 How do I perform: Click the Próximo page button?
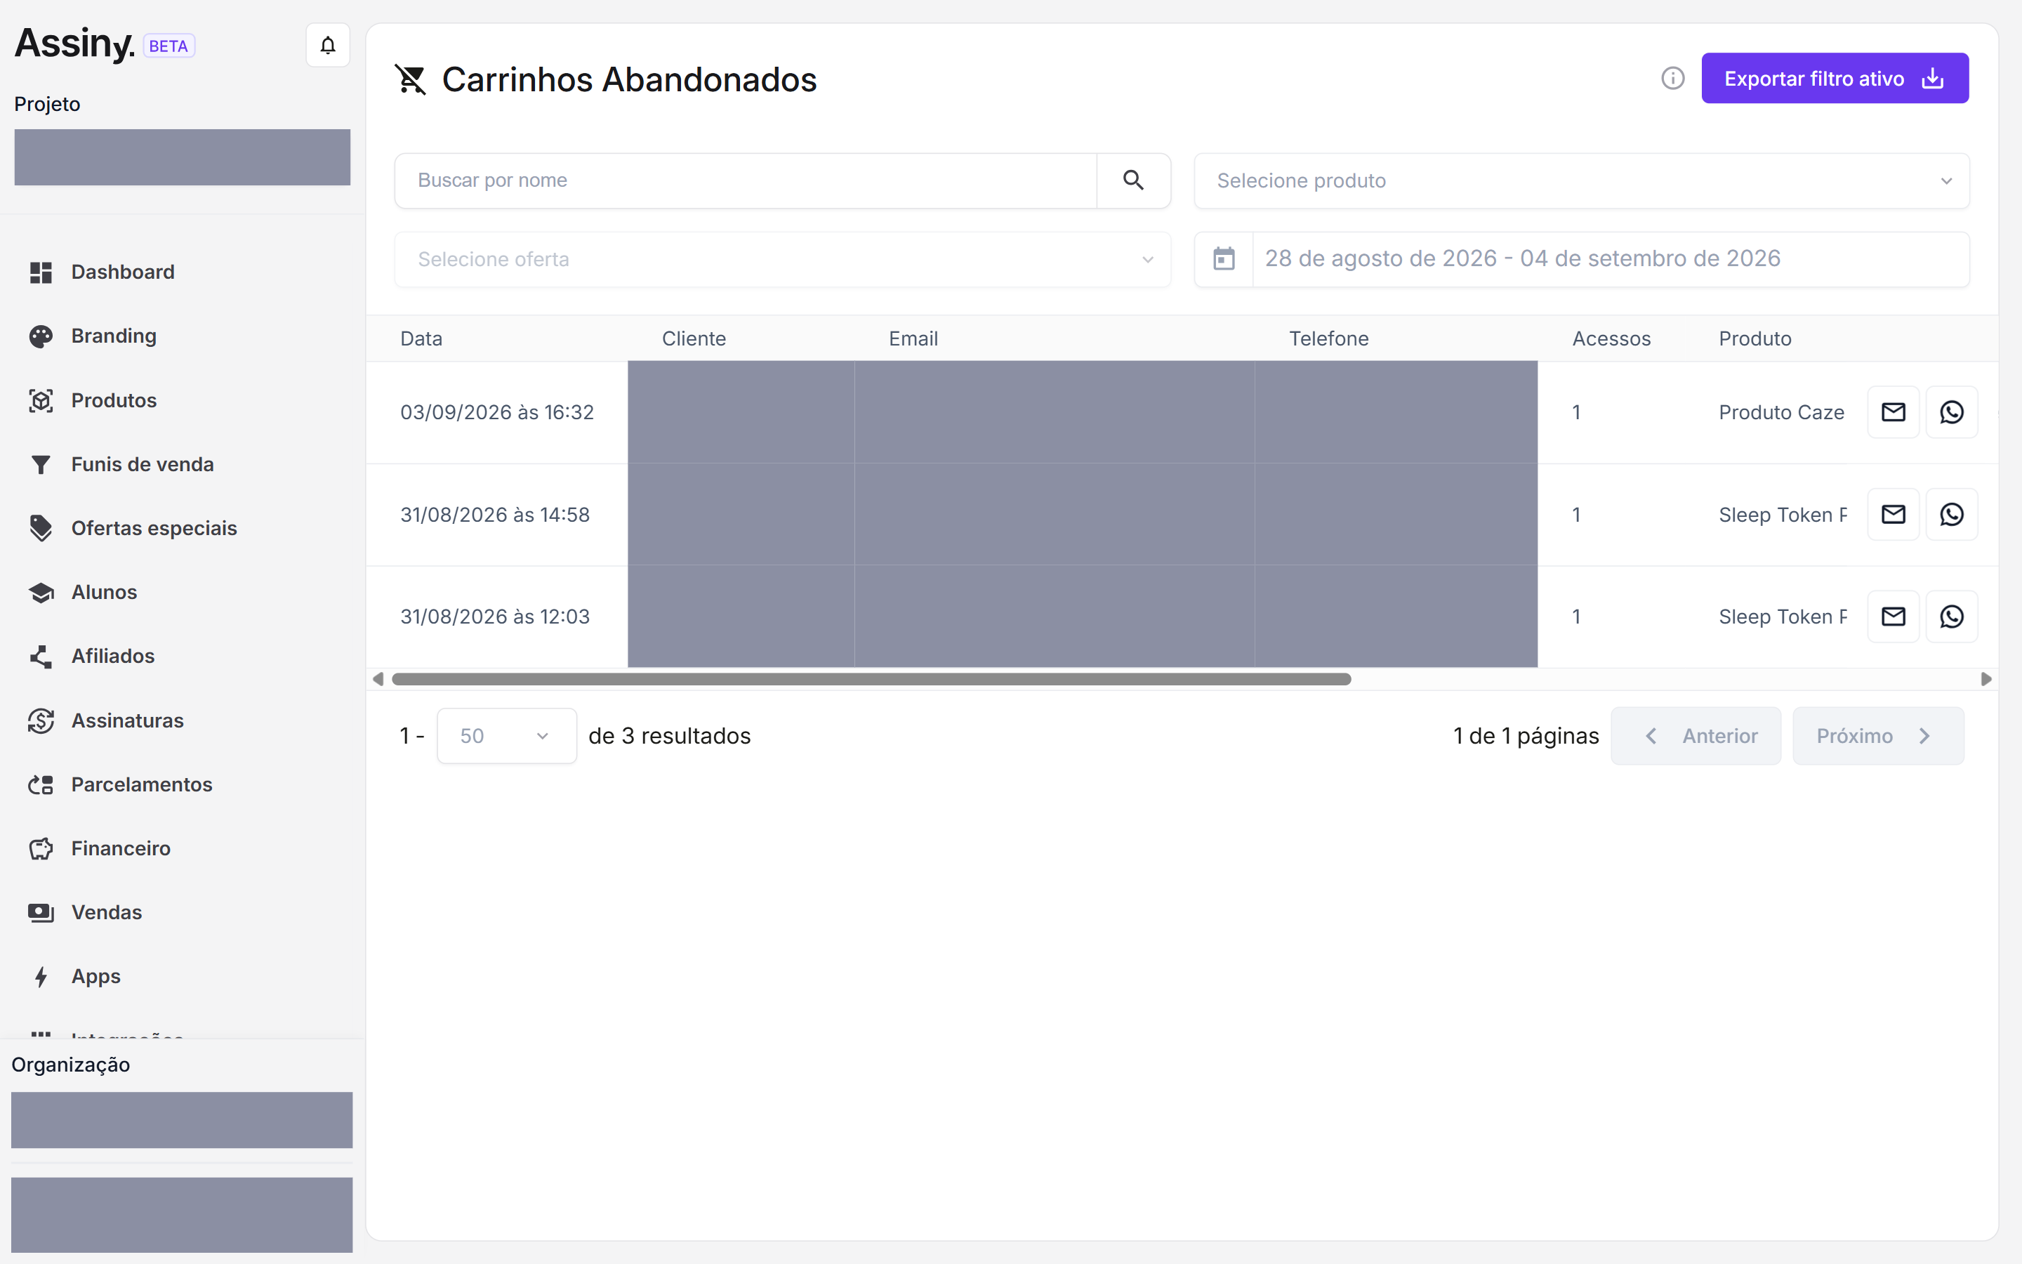(1878, 736)
